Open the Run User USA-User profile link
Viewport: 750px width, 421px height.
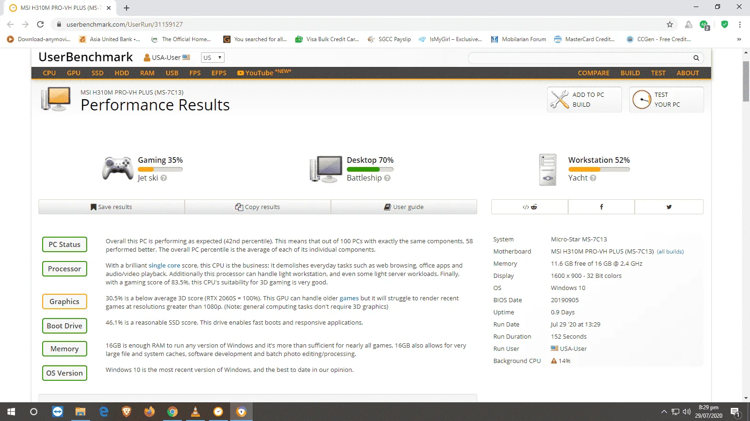click(569, 348)
